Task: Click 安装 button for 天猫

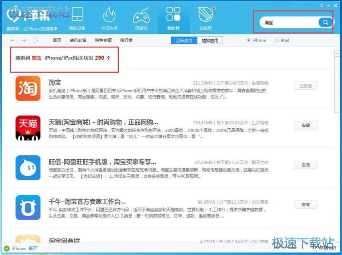Action: click(305, 125)
